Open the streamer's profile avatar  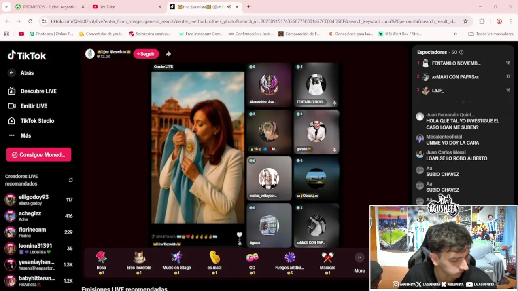pyautogui.click(x=90, y=54)
